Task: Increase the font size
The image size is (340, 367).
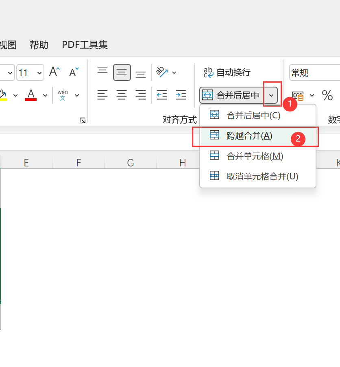Action: coord(54,72)
